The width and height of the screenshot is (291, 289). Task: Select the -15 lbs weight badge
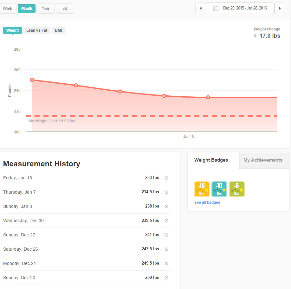pos(202,189)
